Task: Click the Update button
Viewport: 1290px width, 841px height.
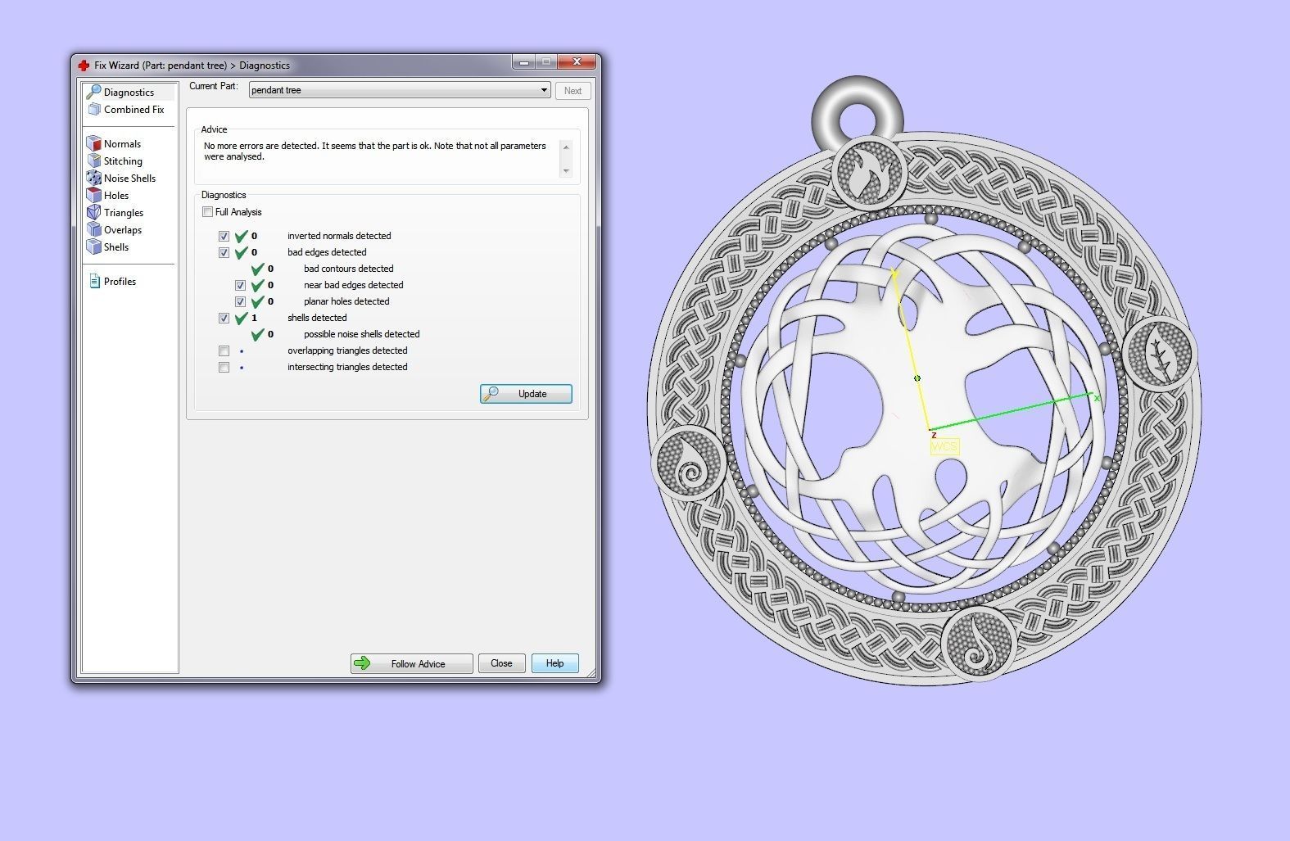Action: [526, 394]
